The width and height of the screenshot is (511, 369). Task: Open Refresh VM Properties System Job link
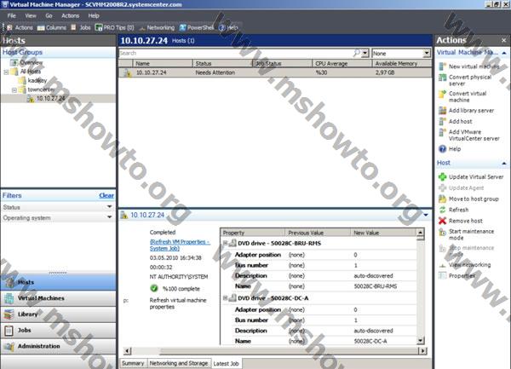[181, 245]
